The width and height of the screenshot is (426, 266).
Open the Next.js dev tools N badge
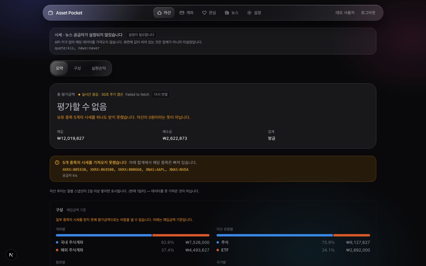click(11, 255)
